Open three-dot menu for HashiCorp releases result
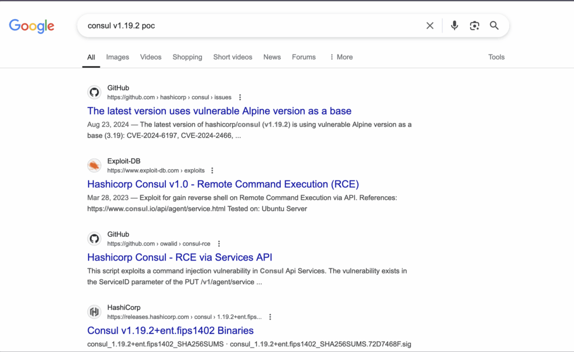Screen dimensions: 574x352 (x=270, y=317)
